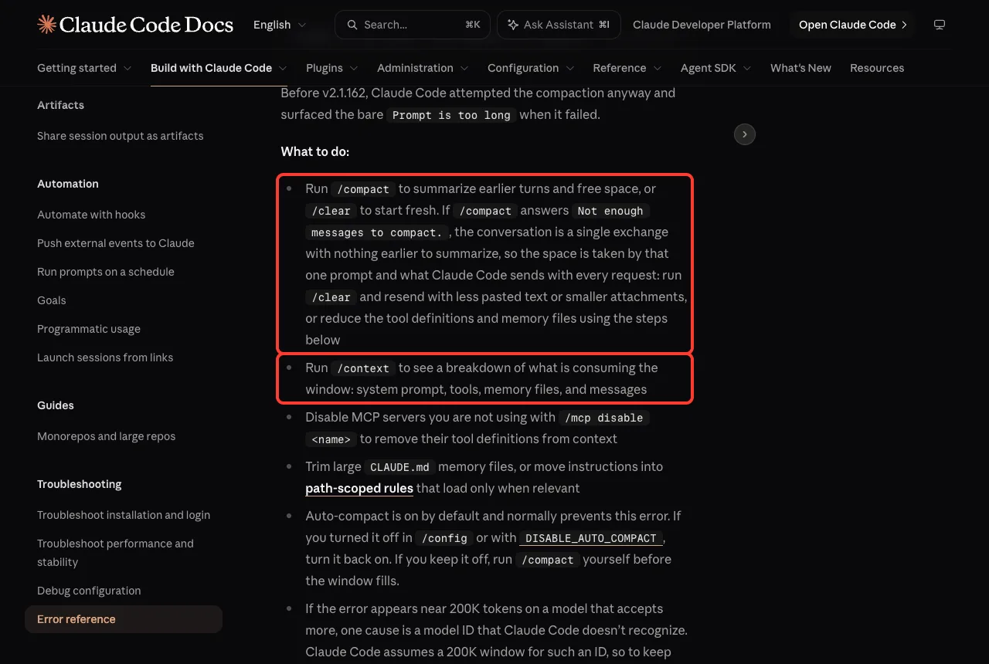Click the "/config" inline code text
The width and height of the screenshot is (989, 664).
[444, 538]
